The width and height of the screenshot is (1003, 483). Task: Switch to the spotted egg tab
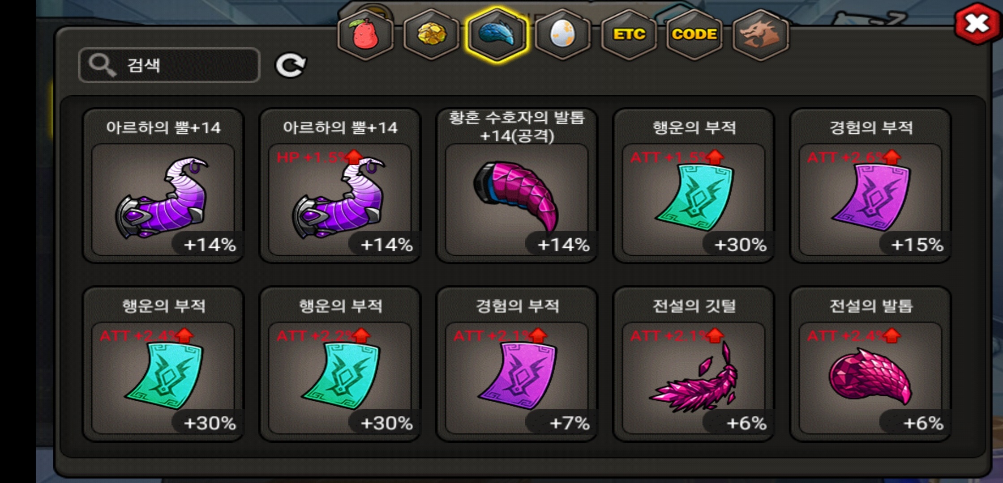[x=563, y=34]
